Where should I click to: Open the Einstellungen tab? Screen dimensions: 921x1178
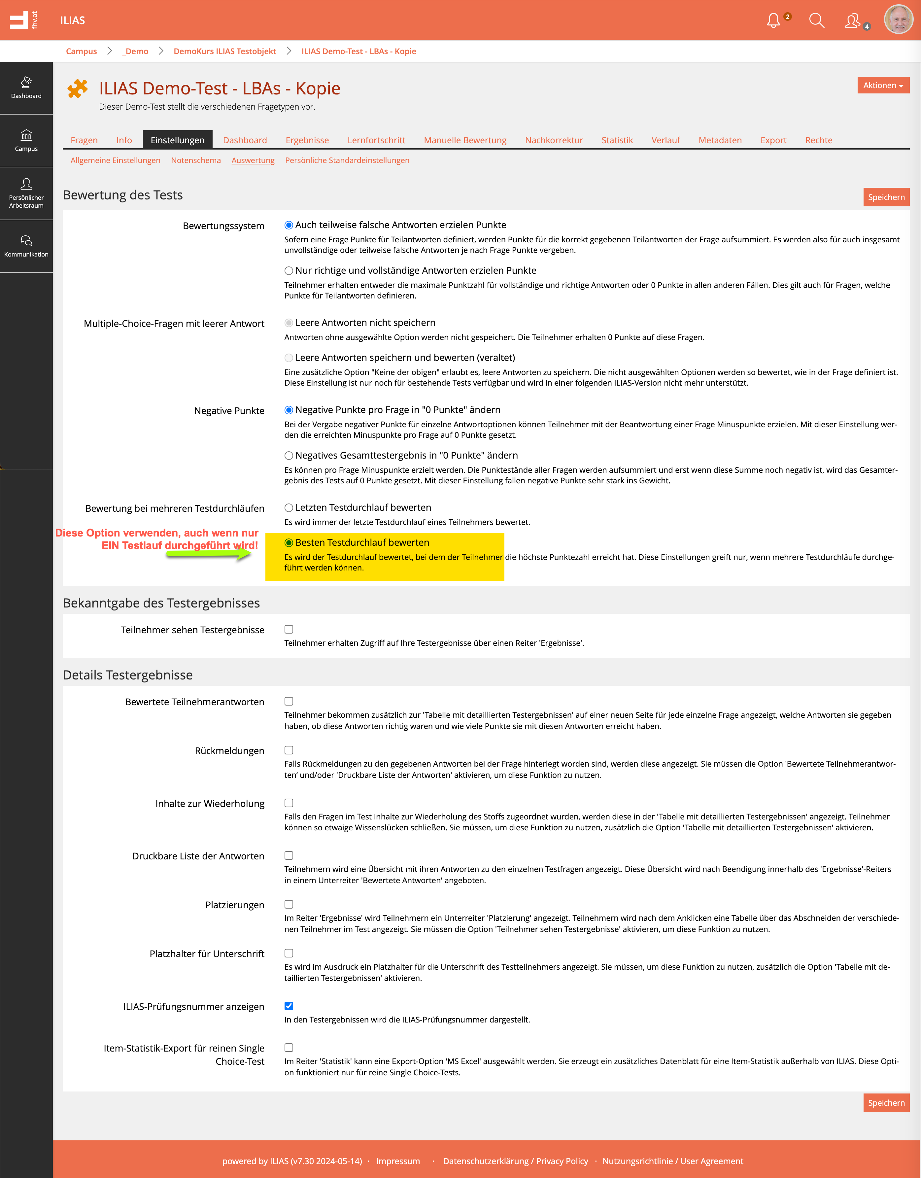click(x=177, y=140)
